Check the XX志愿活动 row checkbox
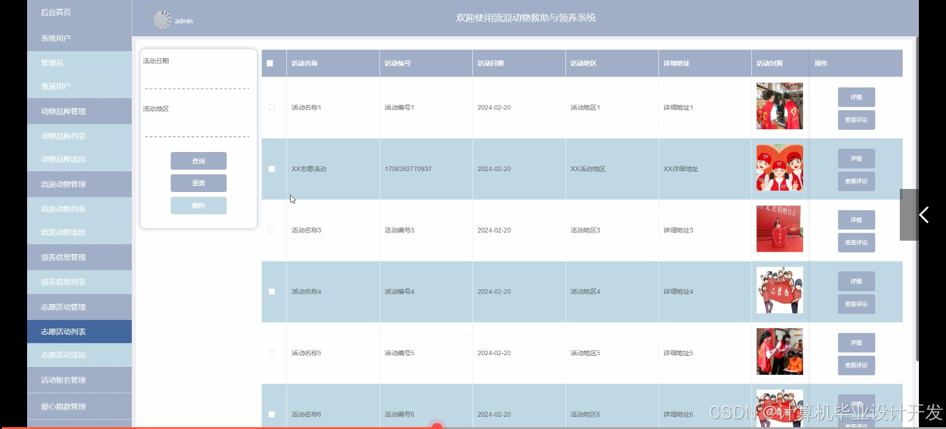This screenshot has width=946, height=429. 272,169
